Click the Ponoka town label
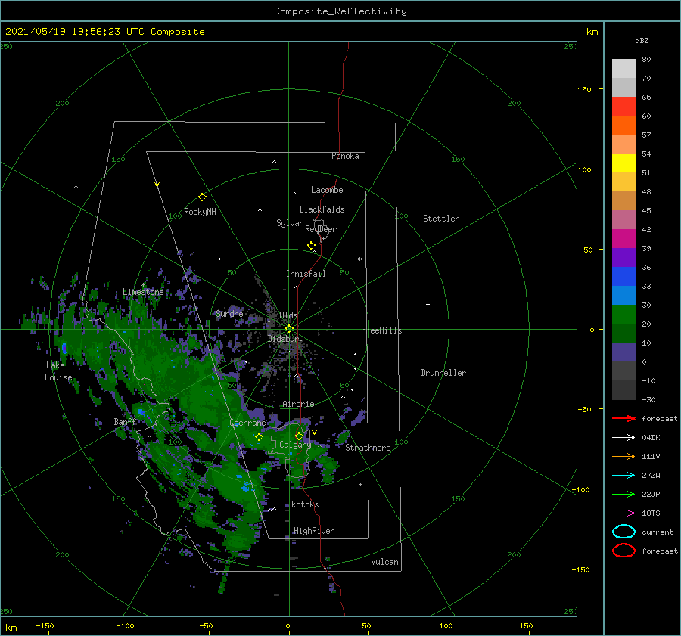Viewport: 681px width, 636px height. [345, 156]
